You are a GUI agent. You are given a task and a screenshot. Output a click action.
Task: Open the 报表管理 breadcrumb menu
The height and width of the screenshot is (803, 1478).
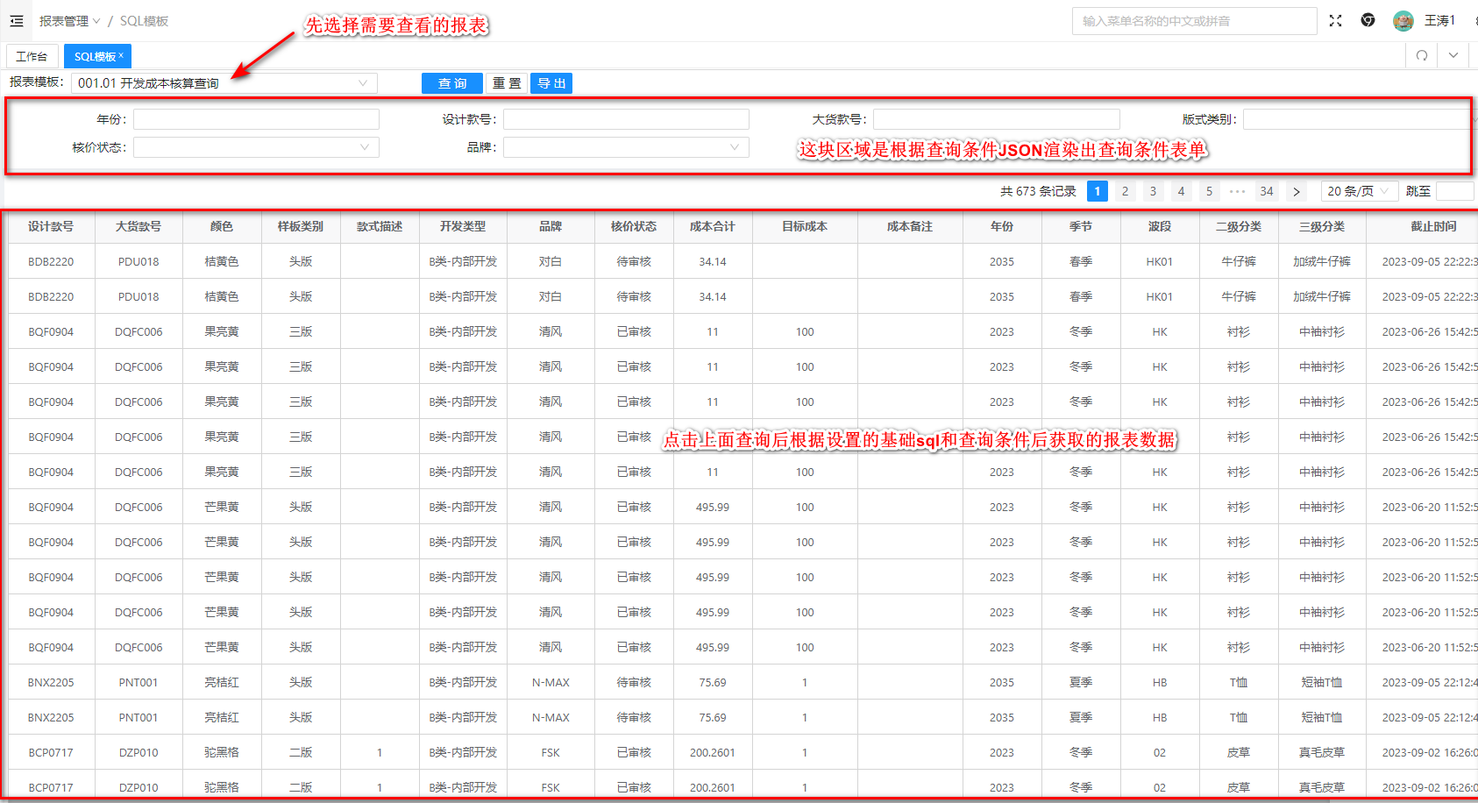click(x=69, y=21)
